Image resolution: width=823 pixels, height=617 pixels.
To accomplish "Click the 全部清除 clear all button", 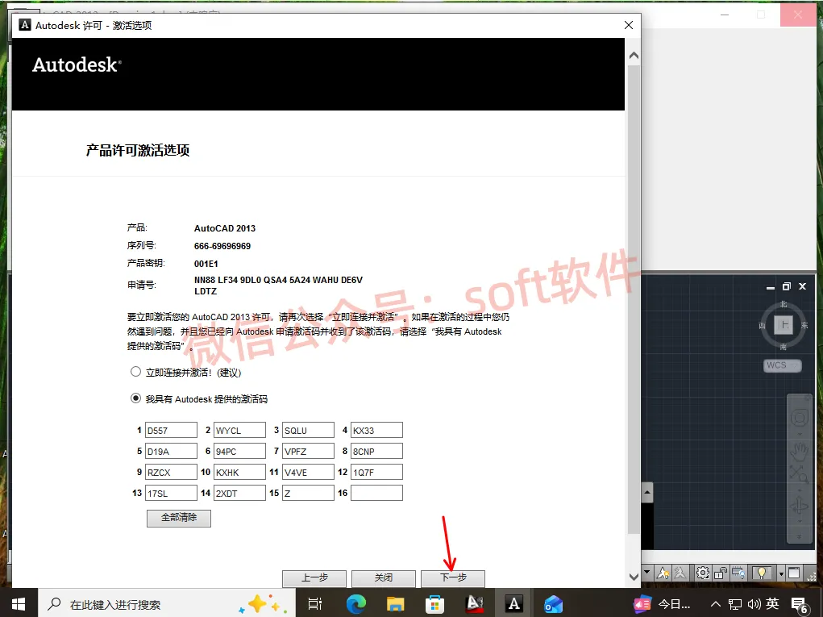I will tap(178, 518).
